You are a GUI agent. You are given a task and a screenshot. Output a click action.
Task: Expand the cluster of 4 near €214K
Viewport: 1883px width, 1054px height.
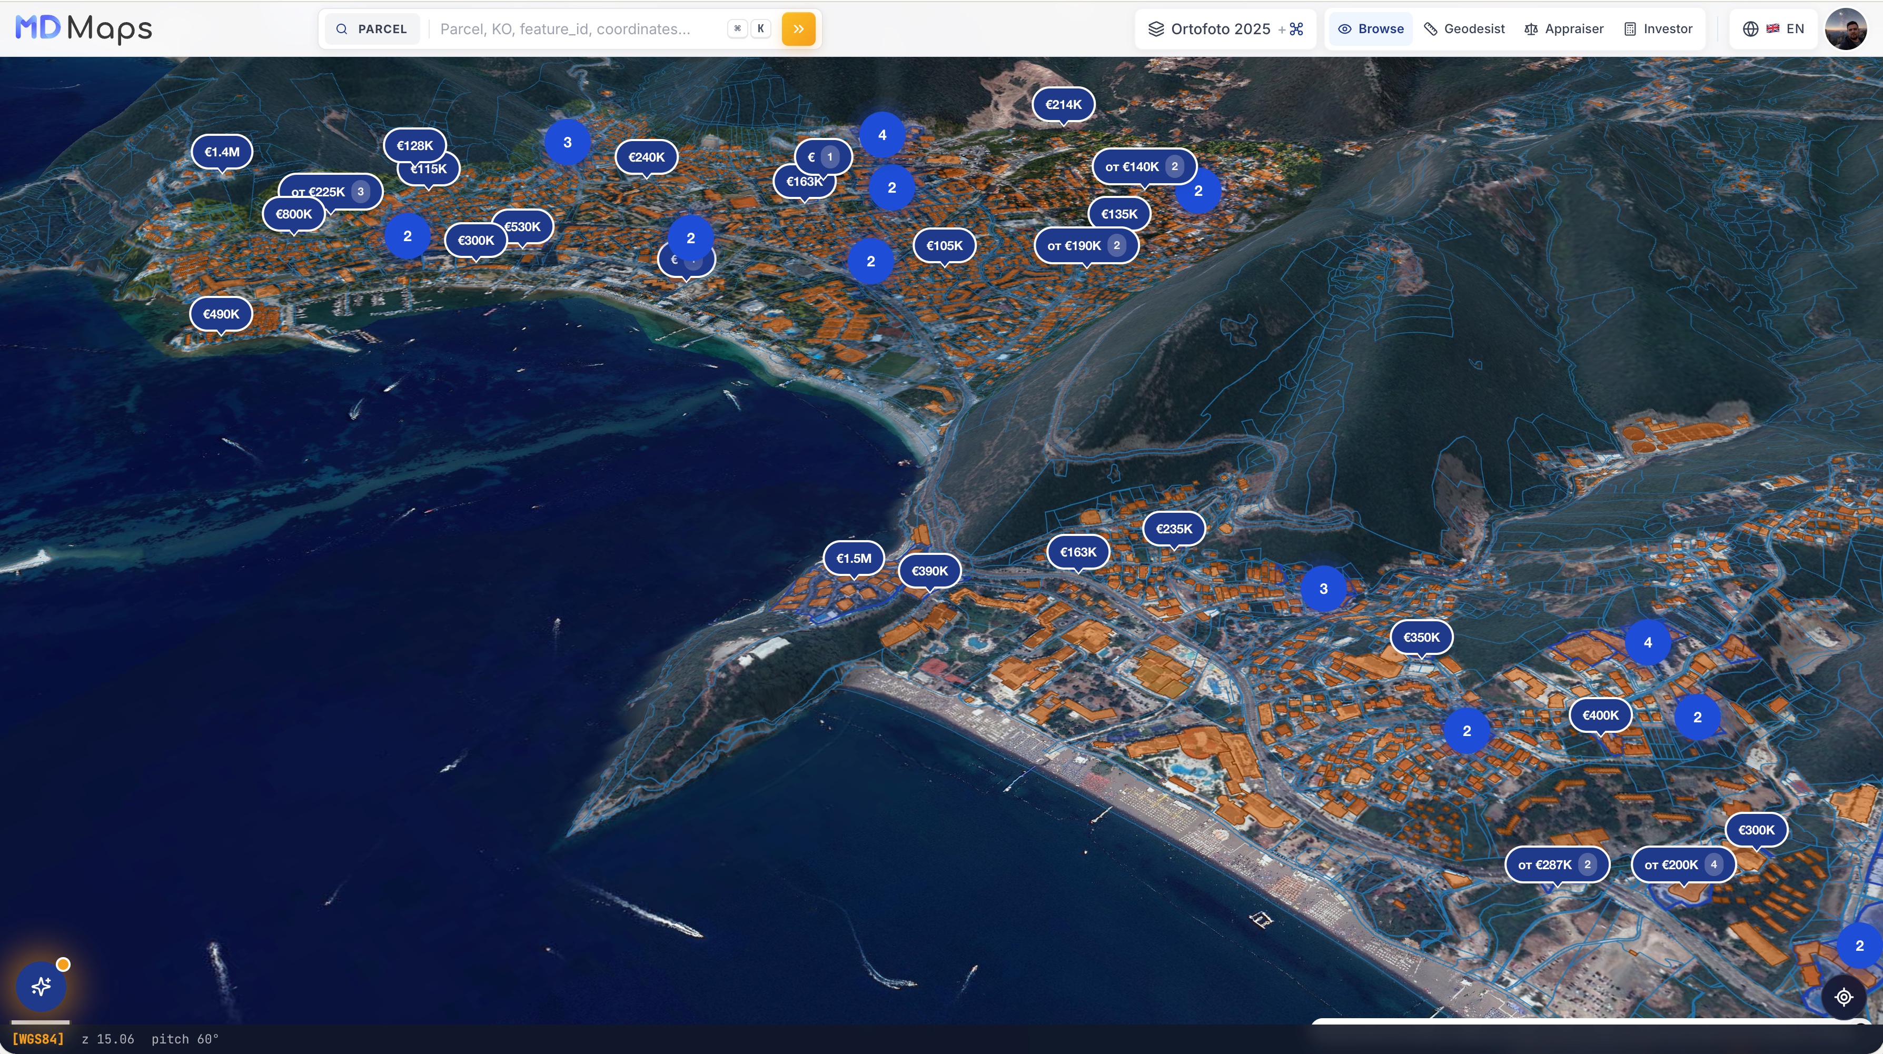[883, 135]
